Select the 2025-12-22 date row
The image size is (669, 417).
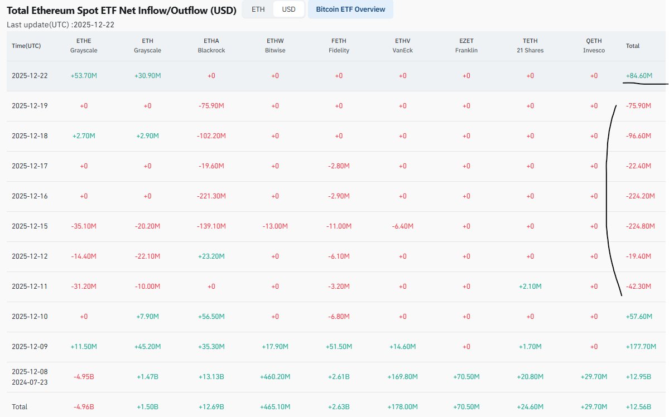[x=29, y=75]
